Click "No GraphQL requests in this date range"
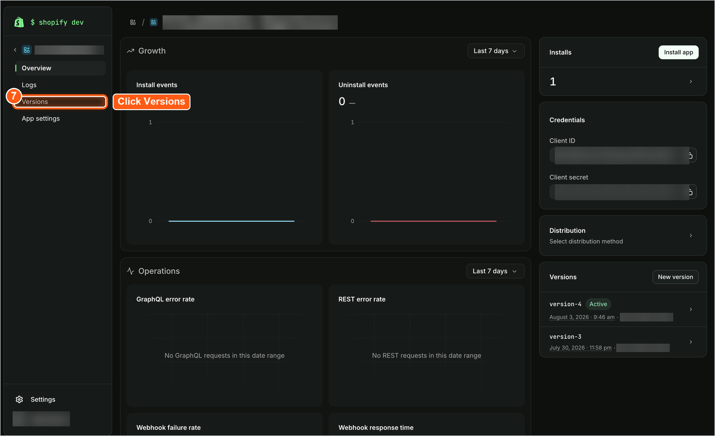This screenshot has height=436, width=715. [225, 356]
